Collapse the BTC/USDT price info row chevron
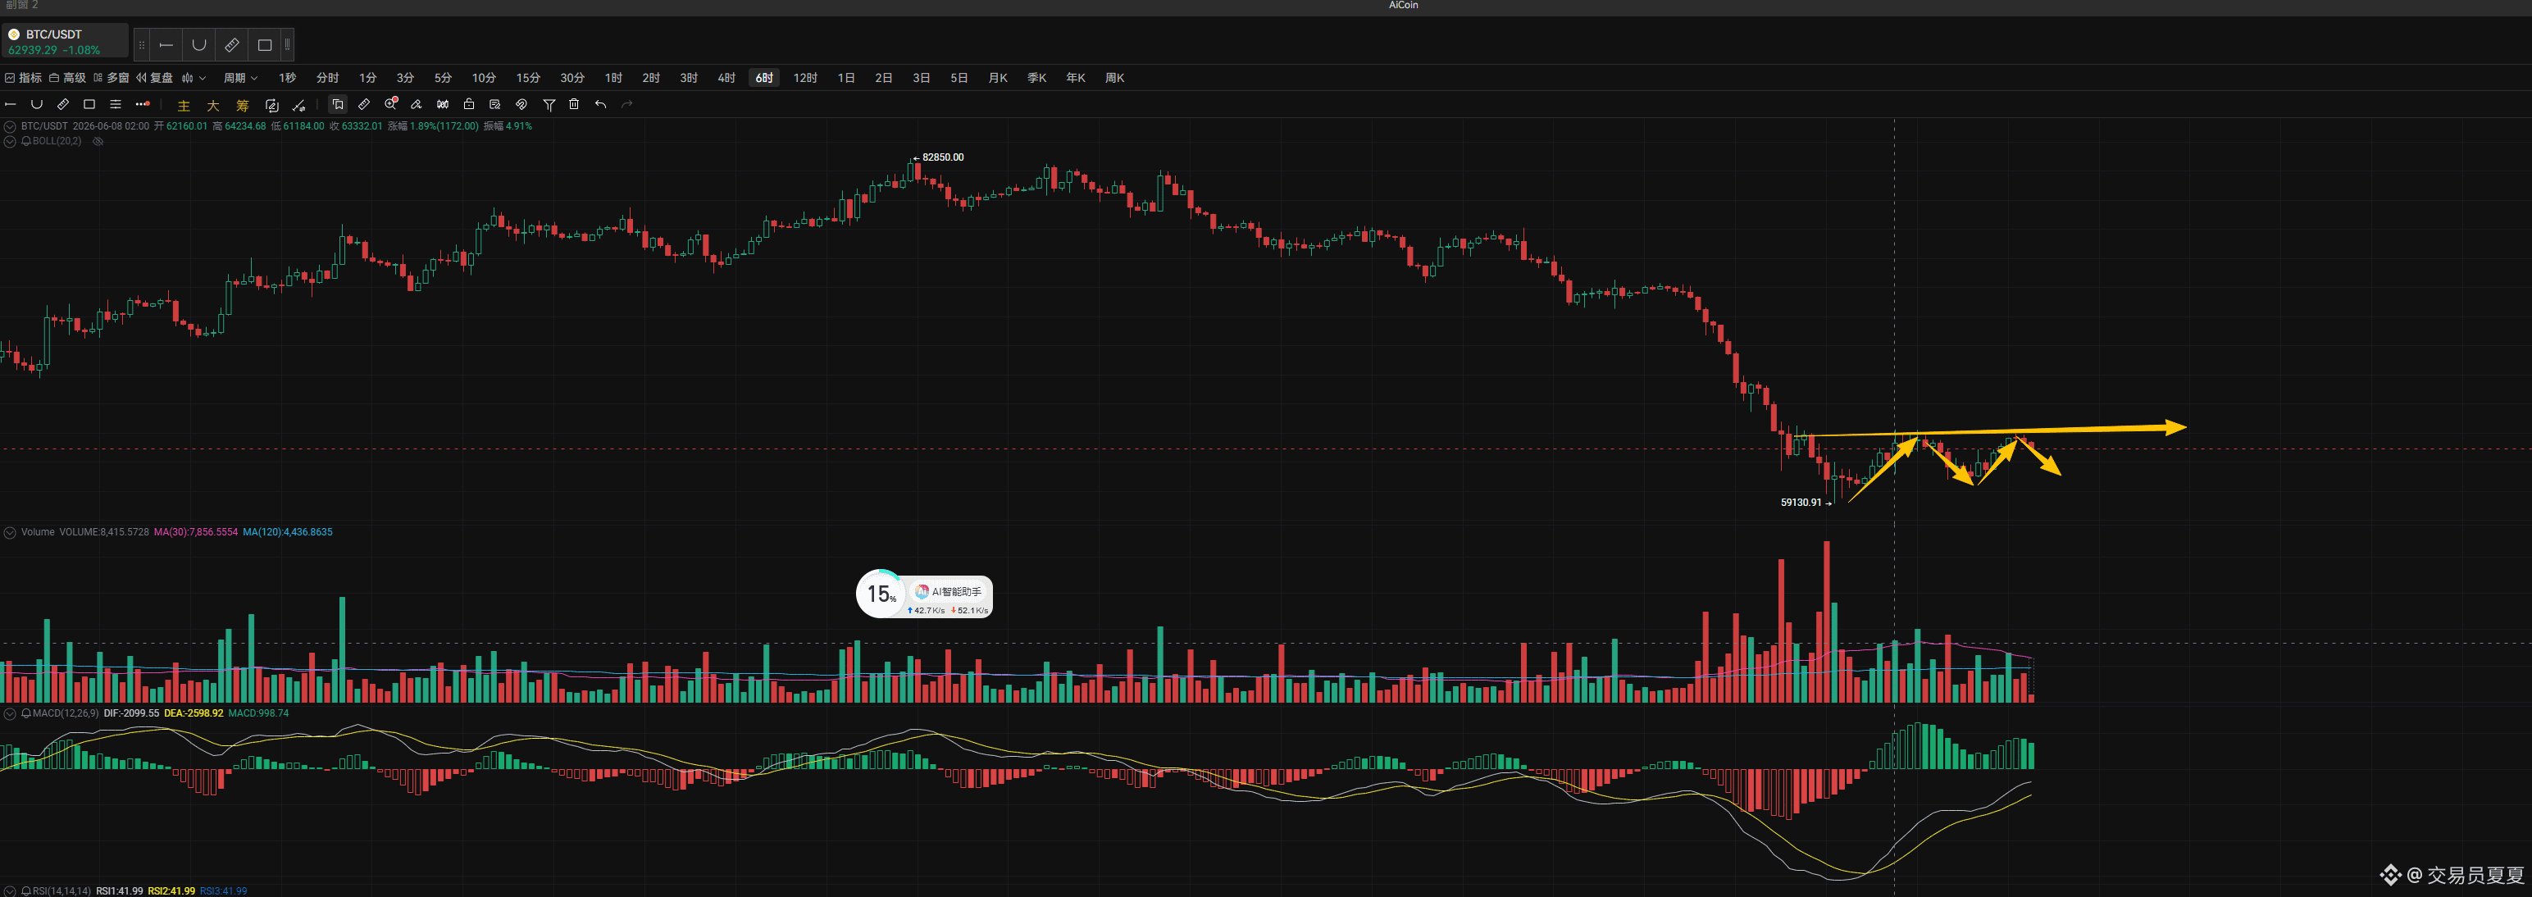The height and width of the screenshot is (897, 2532). [x=10, y=125]
